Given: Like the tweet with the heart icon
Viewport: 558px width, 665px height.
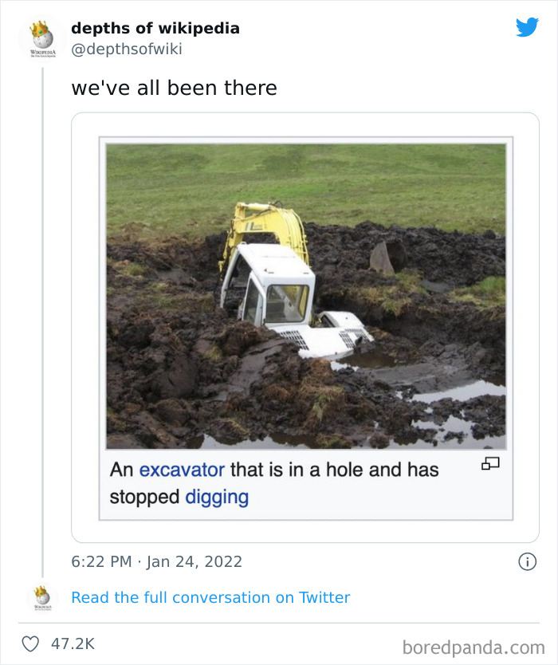Looking at the screenshot, I should [30, 644].
